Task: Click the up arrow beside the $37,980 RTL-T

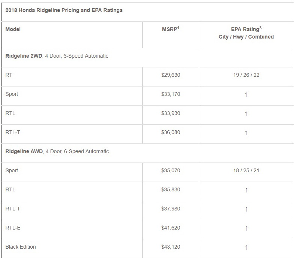Action: click(x=246, y=209)
